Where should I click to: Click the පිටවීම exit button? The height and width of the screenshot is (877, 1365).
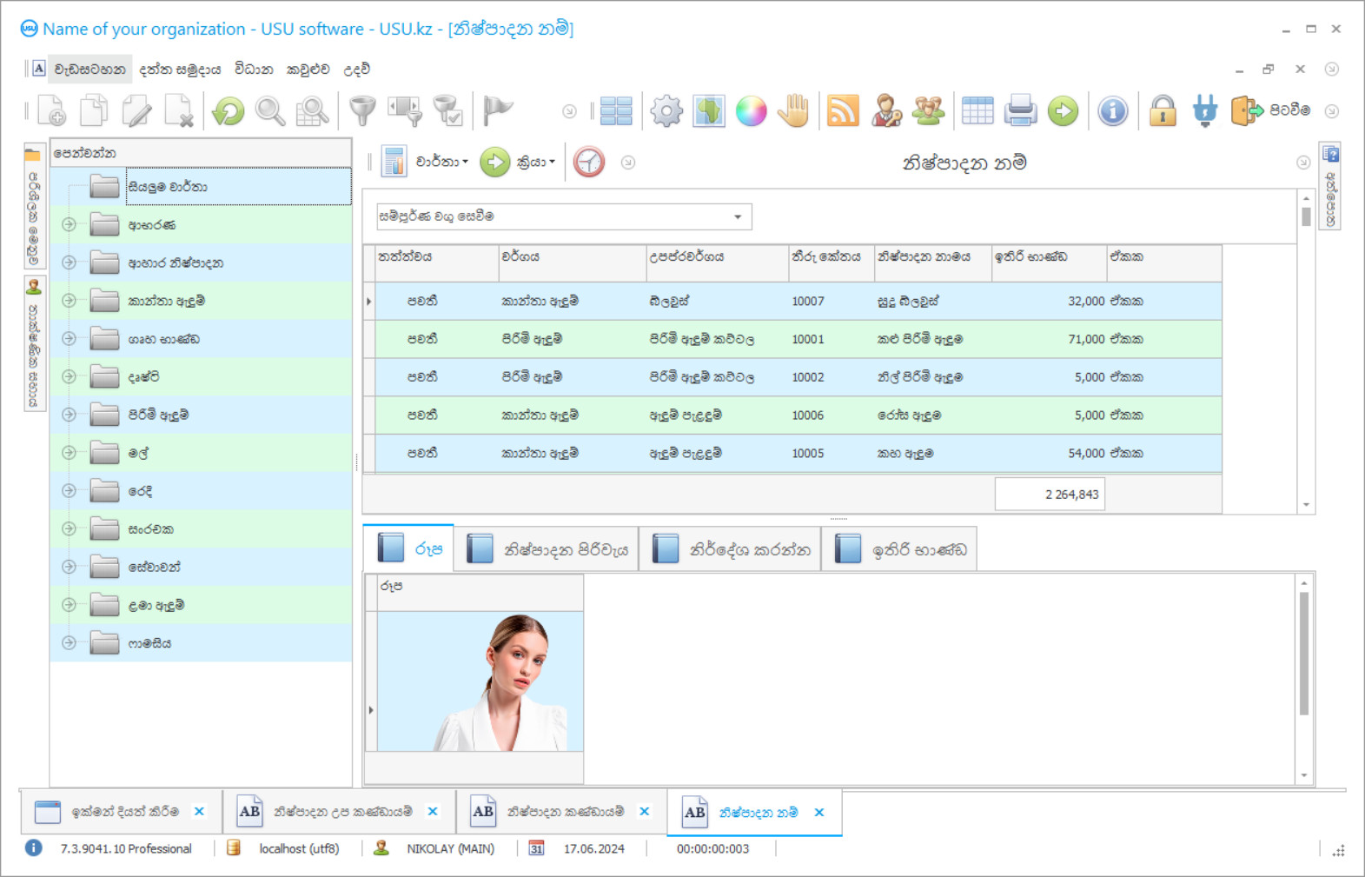point(1271,110)
